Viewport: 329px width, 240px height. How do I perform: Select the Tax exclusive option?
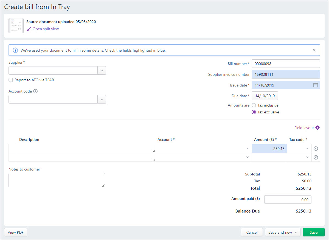coord(254,112)
